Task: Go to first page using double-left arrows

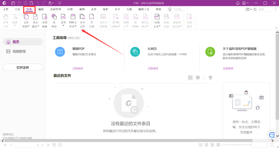Action: [x=5, y=145]
